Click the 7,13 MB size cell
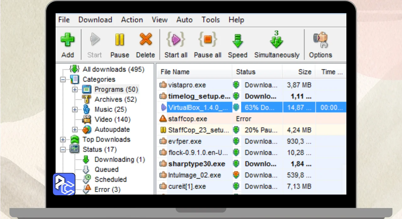The image size is (402, 219). pyautogui.click(x=299, y=186)
